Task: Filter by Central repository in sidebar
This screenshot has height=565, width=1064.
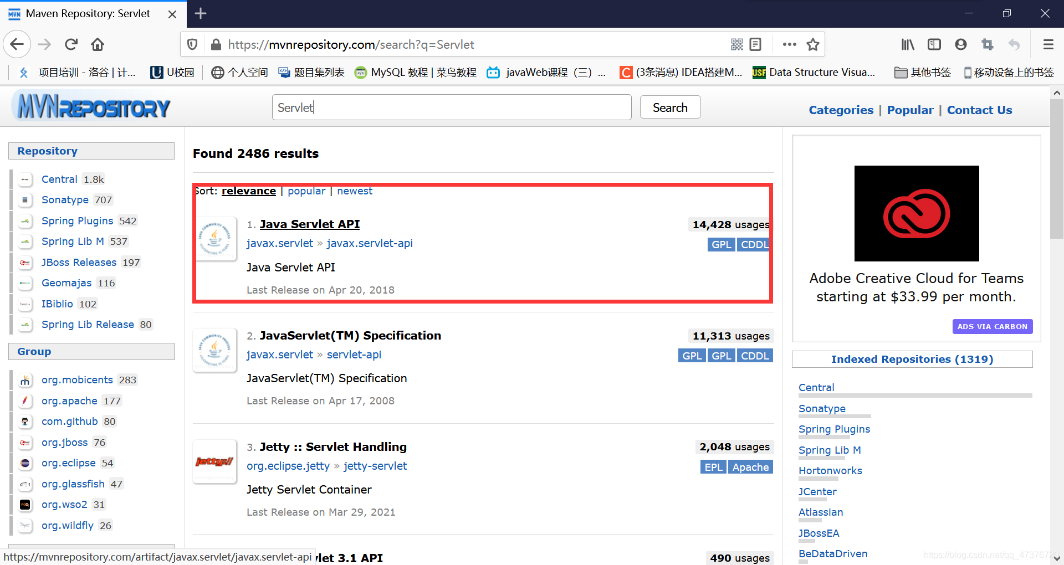Action: pos(59,179)
